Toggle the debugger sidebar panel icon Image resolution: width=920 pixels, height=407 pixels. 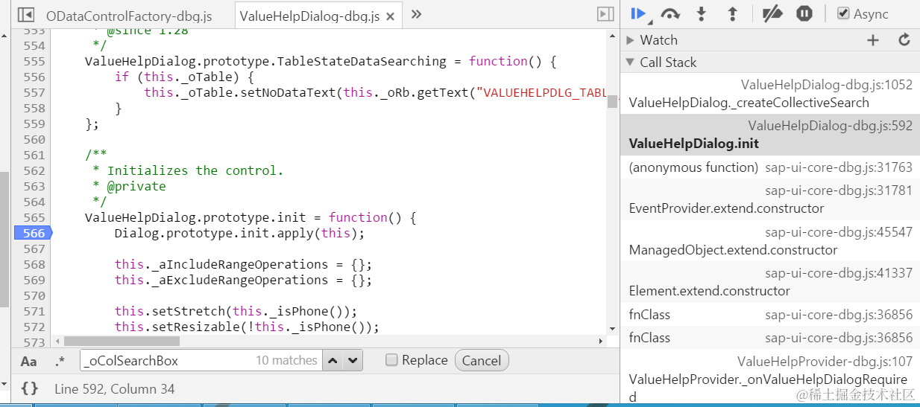[x=605, y=14]
